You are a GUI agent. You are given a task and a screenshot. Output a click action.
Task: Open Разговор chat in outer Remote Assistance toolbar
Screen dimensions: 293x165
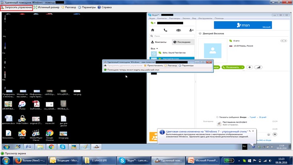click(x=69, y=8)
